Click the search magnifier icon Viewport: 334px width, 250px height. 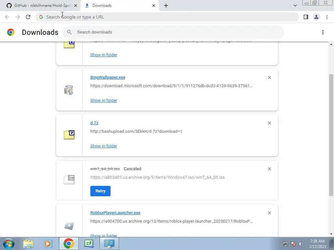69,32
